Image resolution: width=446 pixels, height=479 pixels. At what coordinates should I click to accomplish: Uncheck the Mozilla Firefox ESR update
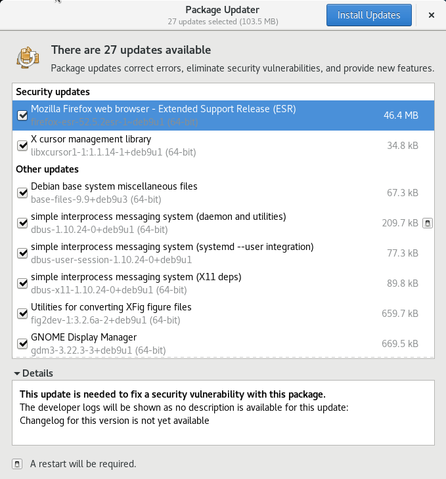(x=22, y=115)
